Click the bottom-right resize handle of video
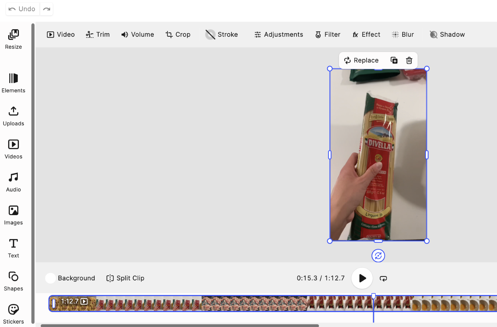This screenshot has height=327, width=497. [x=427, y=241]
